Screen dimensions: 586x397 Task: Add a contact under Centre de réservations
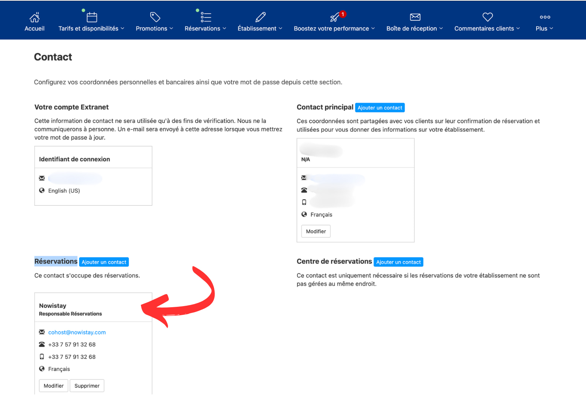pyautogui.click(x=398, y=262)
